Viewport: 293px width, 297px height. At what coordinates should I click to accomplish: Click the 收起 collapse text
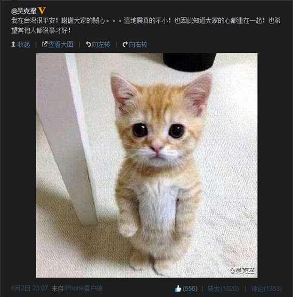[x=23, y=45]
